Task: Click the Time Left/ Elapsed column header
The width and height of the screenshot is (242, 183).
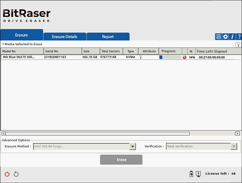Action: [x=218, y=51]
